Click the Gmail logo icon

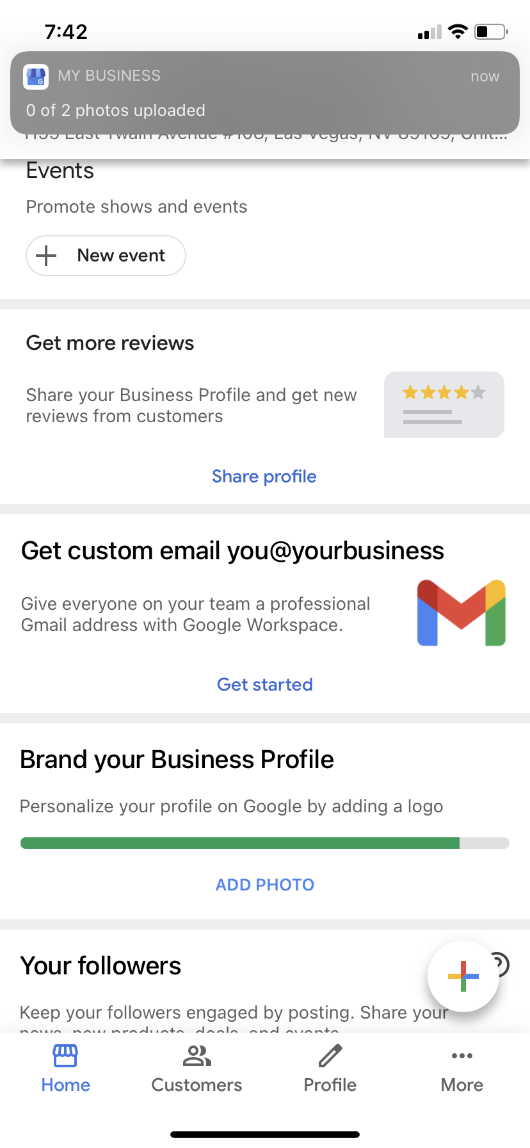click(x=462, y=612)
